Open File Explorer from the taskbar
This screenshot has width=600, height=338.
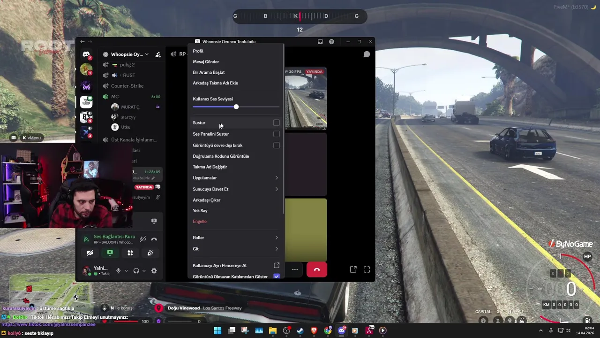pos(273,330)
